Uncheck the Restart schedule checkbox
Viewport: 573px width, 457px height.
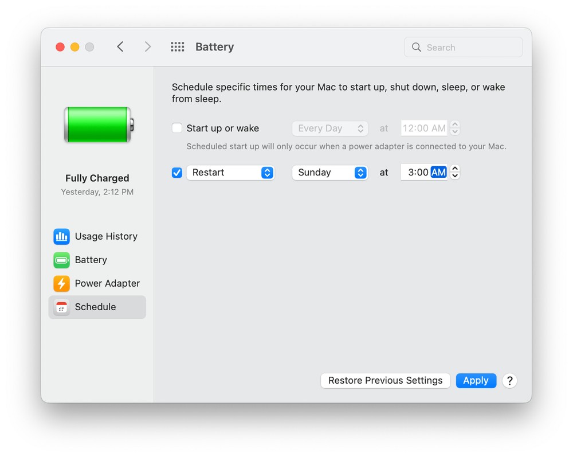pos(177,173)
